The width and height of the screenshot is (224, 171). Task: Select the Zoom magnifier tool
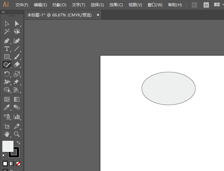tap(17, 134)
